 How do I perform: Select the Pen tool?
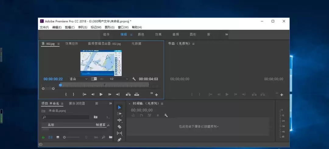119,140
